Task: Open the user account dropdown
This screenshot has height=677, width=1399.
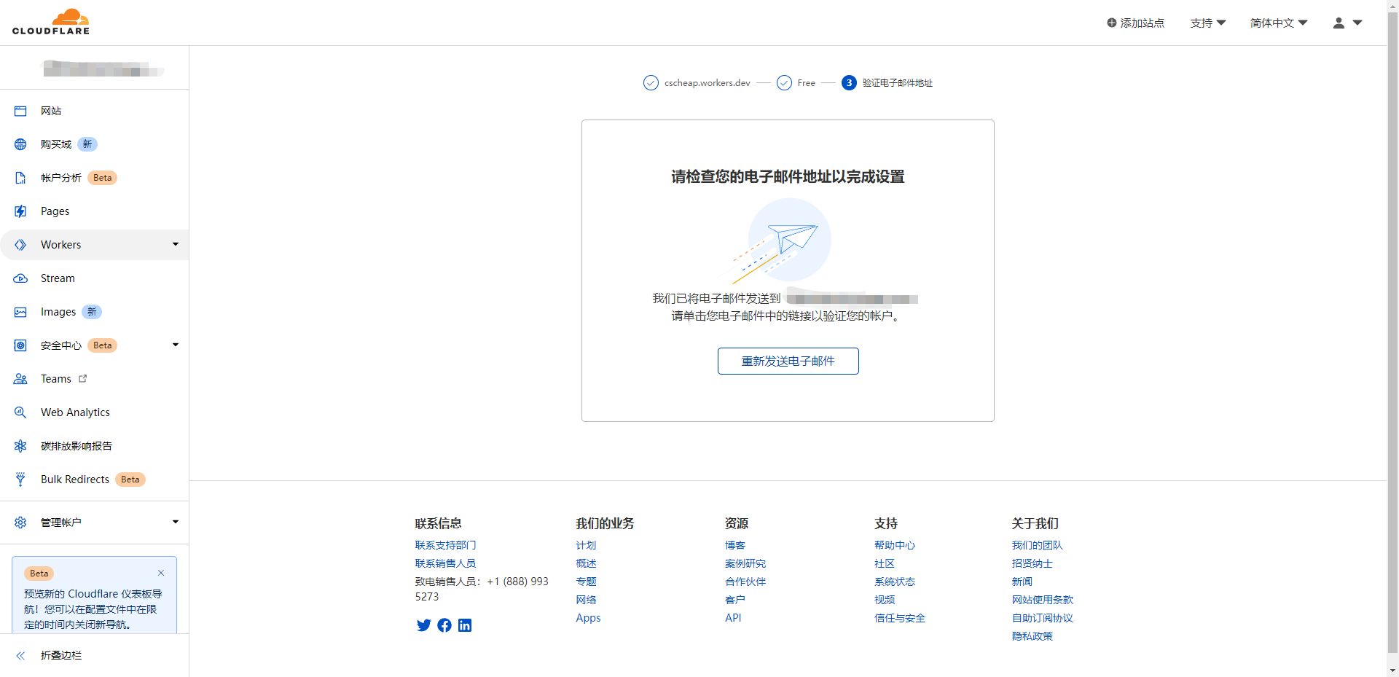Action: point(1347,23)
